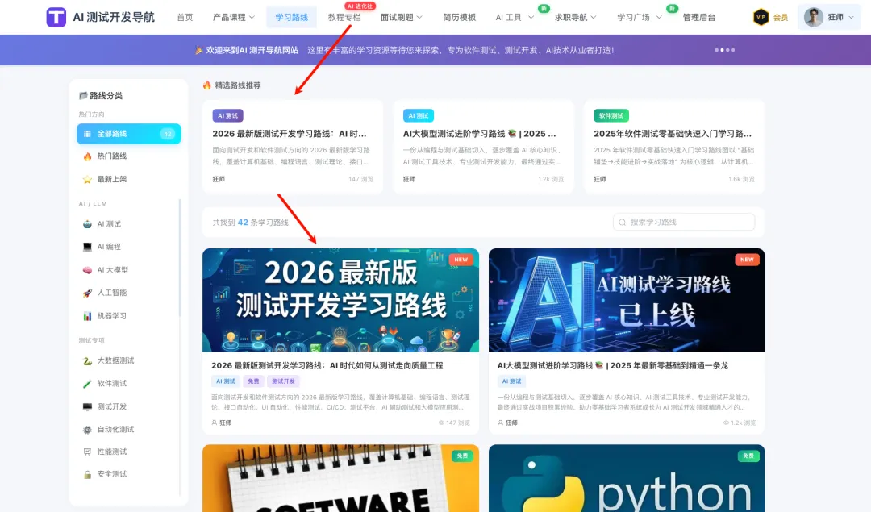Open featured card AI大模型测试进阶学习路线
The width and height of the screenshot is (871, 512).
(x=483, y=148)
